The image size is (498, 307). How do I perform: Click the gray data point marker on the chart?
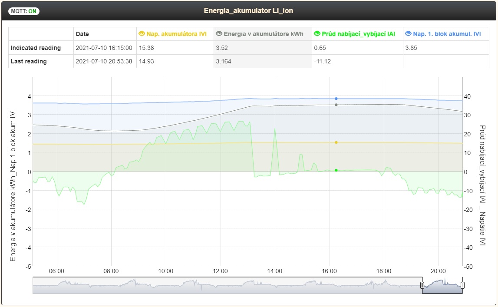[x=336, y=105]
